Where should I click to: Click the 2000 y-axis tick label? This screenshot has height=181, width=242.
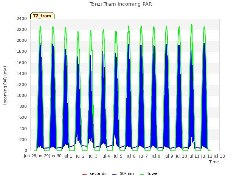[x=22, y=41]
